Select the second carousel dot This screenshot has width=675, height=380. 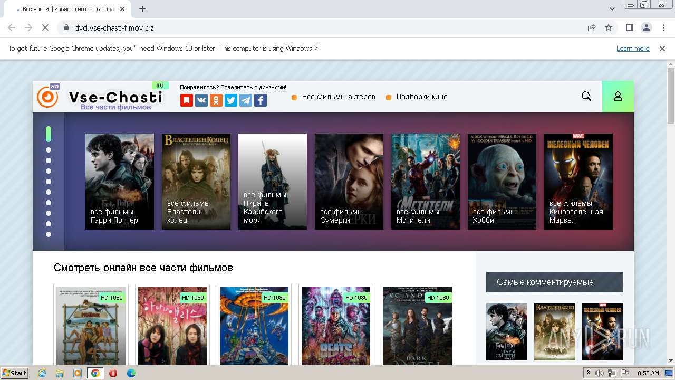49,150
